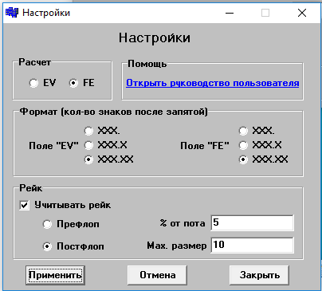Close the Настройки window with X

click(302, 13)
